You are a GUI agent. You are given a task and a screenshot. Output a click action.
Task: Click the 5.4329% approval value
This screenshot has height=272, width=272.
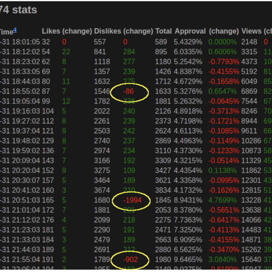pyautogui.click(x=188, y=42)
